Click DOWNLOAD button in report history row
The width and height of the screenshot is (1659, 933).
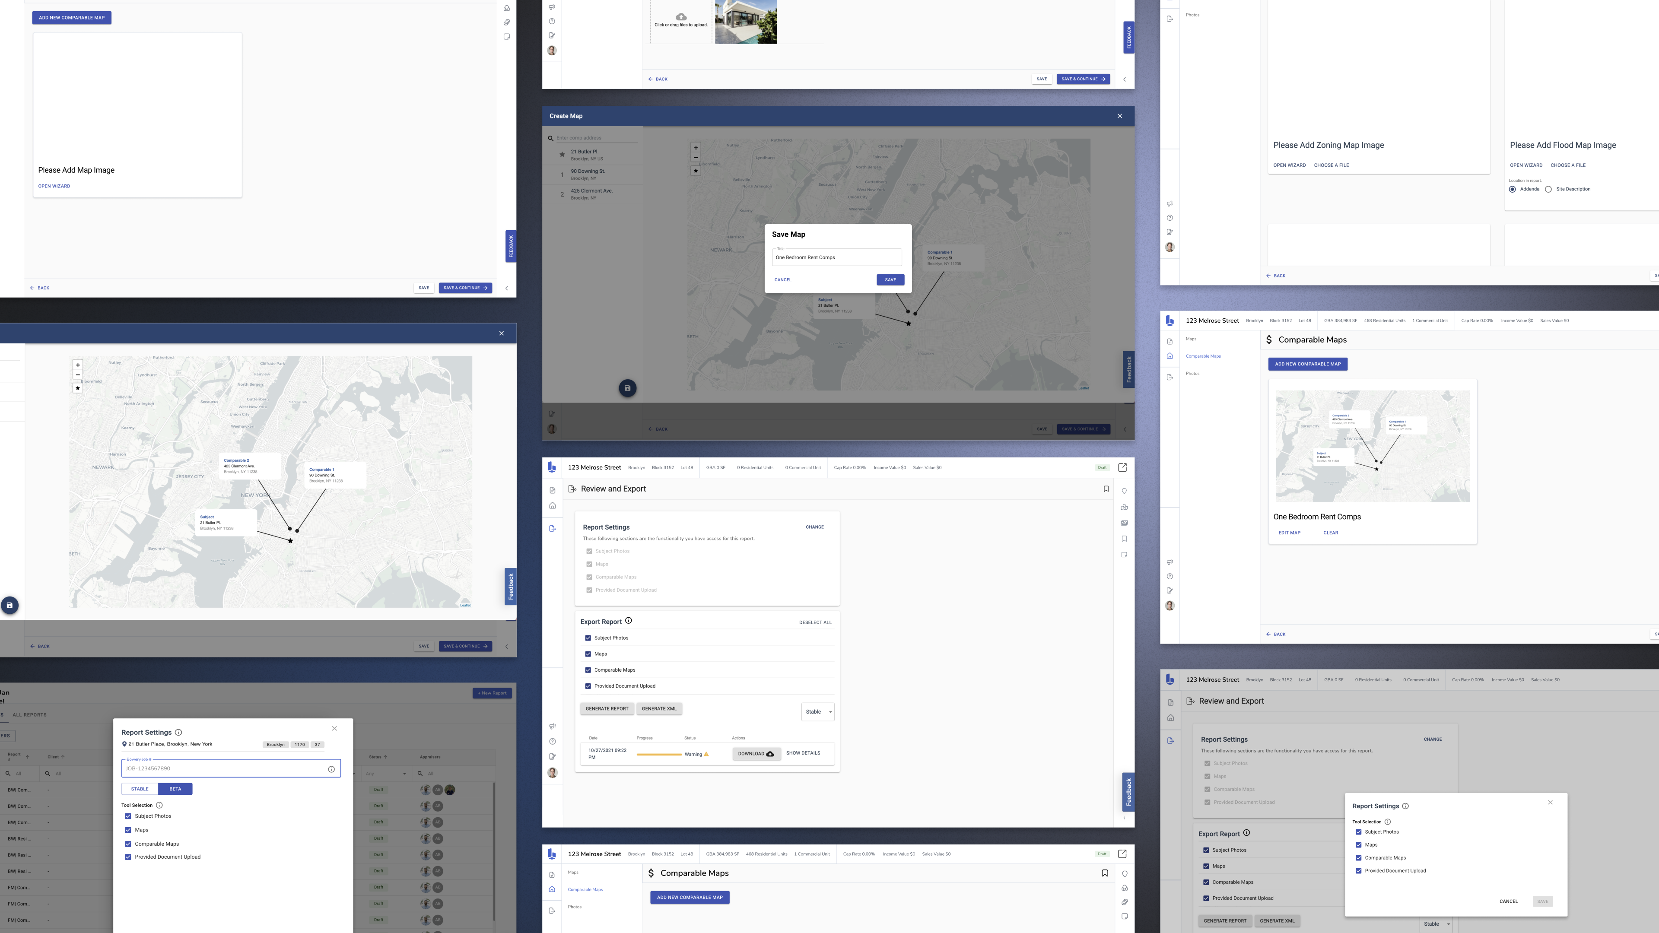pyautogui.click(x=756, y=753)
